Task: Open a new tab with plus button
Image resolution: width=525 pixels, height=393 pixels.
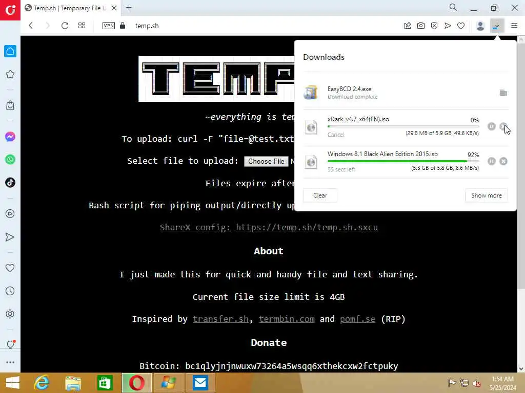Action: (129, 8)
